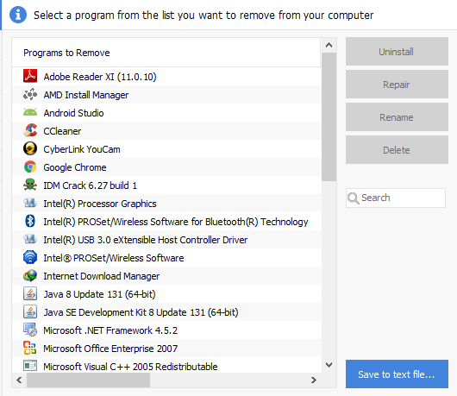Screen dimensions: 457x396
Task: Click the Repair button
Action: tap(397, 84)
